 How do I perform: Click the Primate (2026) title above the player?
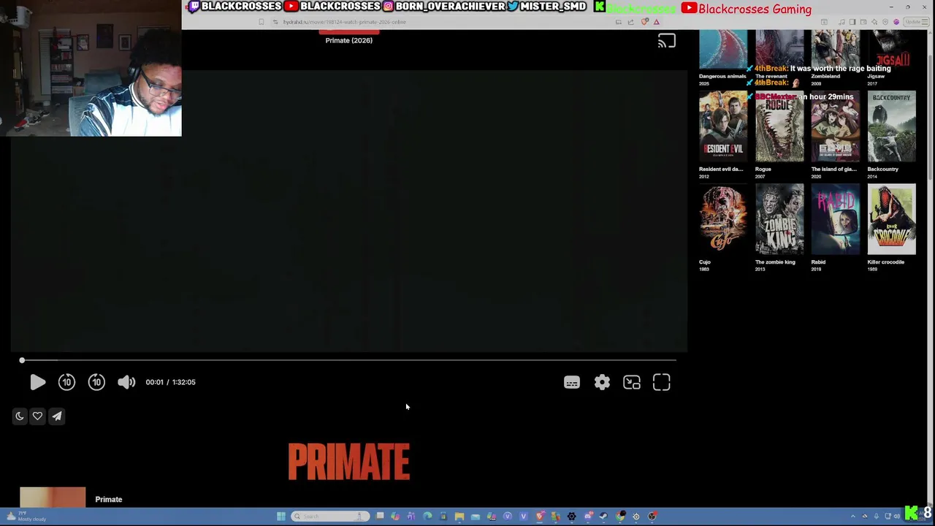pos(348,40)
